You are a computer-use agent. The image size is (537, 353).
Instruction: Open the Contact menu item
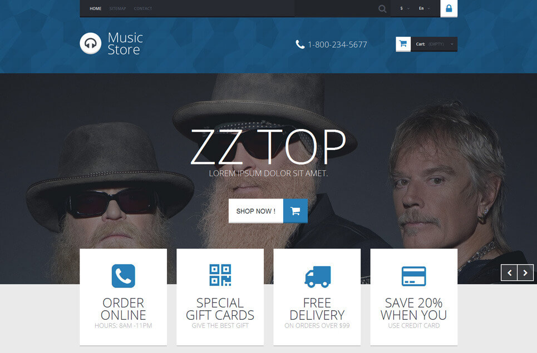(143, 8)
